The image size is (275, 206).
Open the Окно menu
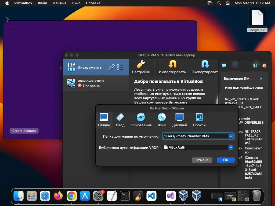[76, 3]
